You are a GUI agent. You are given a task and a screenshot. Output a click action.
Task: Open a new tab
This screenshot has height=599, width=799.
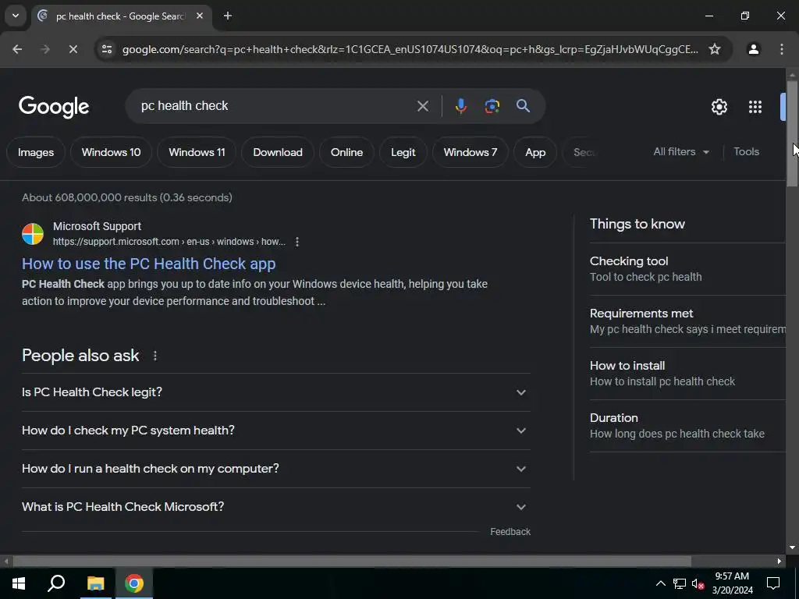click(228, 16)
